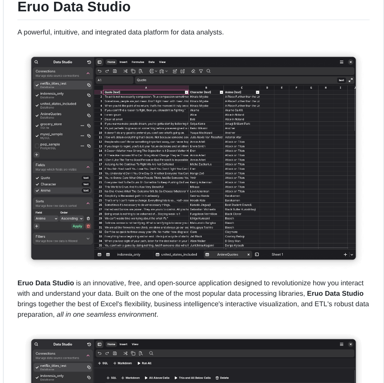Image resolution: width=384 pixels, height=383 pixels.
Task: Click the undo icon in the toolbar
Action: (100, 71)
